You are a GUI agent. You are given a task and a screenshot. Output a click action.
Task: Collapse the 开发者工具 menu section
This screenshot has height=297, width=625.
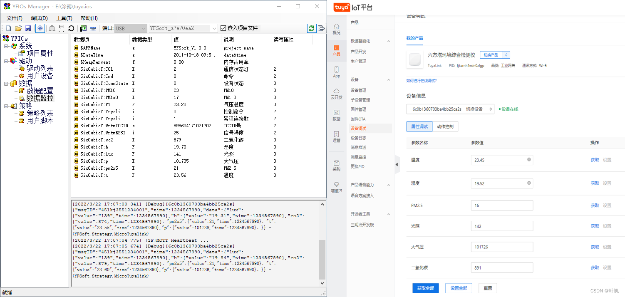pos(389,214)
